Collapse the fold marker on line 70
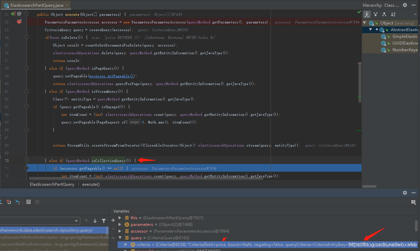420x251 pixels. [x=27, y=161]
